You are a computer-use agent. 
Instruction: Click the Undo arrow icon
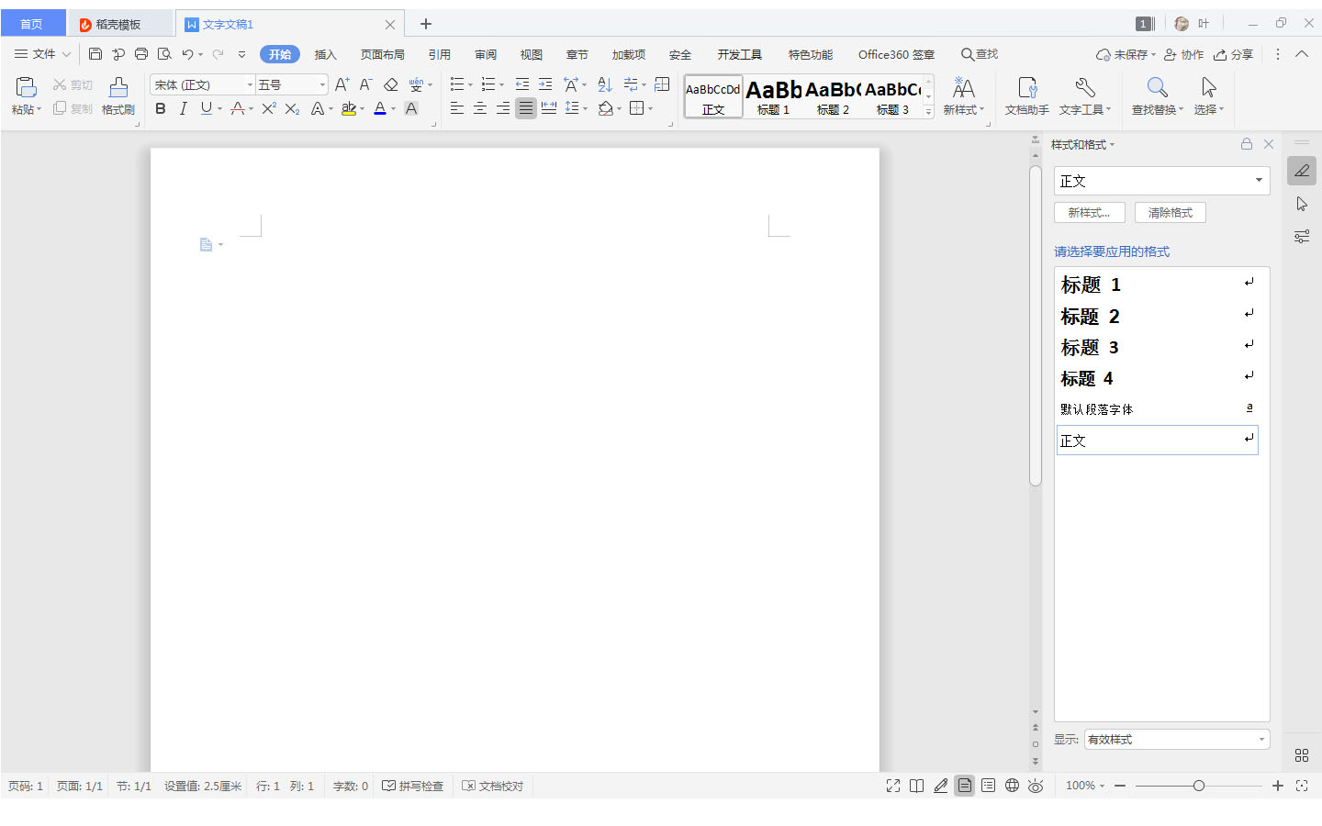(x=187, y=54)
